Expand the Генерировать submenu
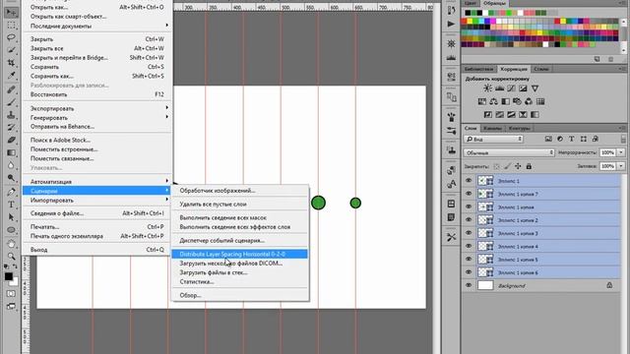 [x=97, y=118]
